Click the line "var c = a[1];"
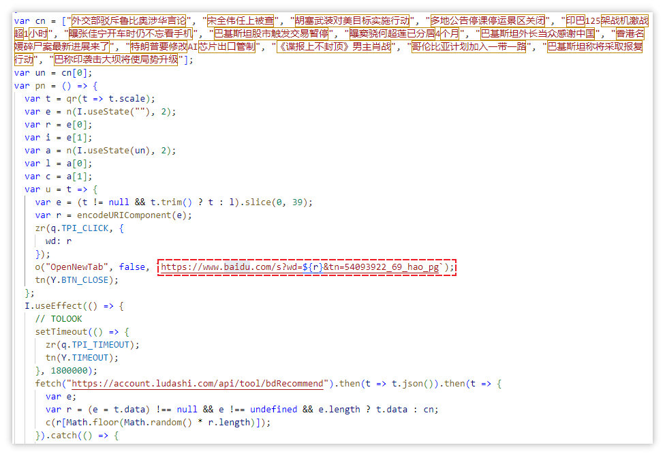 (58, 176)
